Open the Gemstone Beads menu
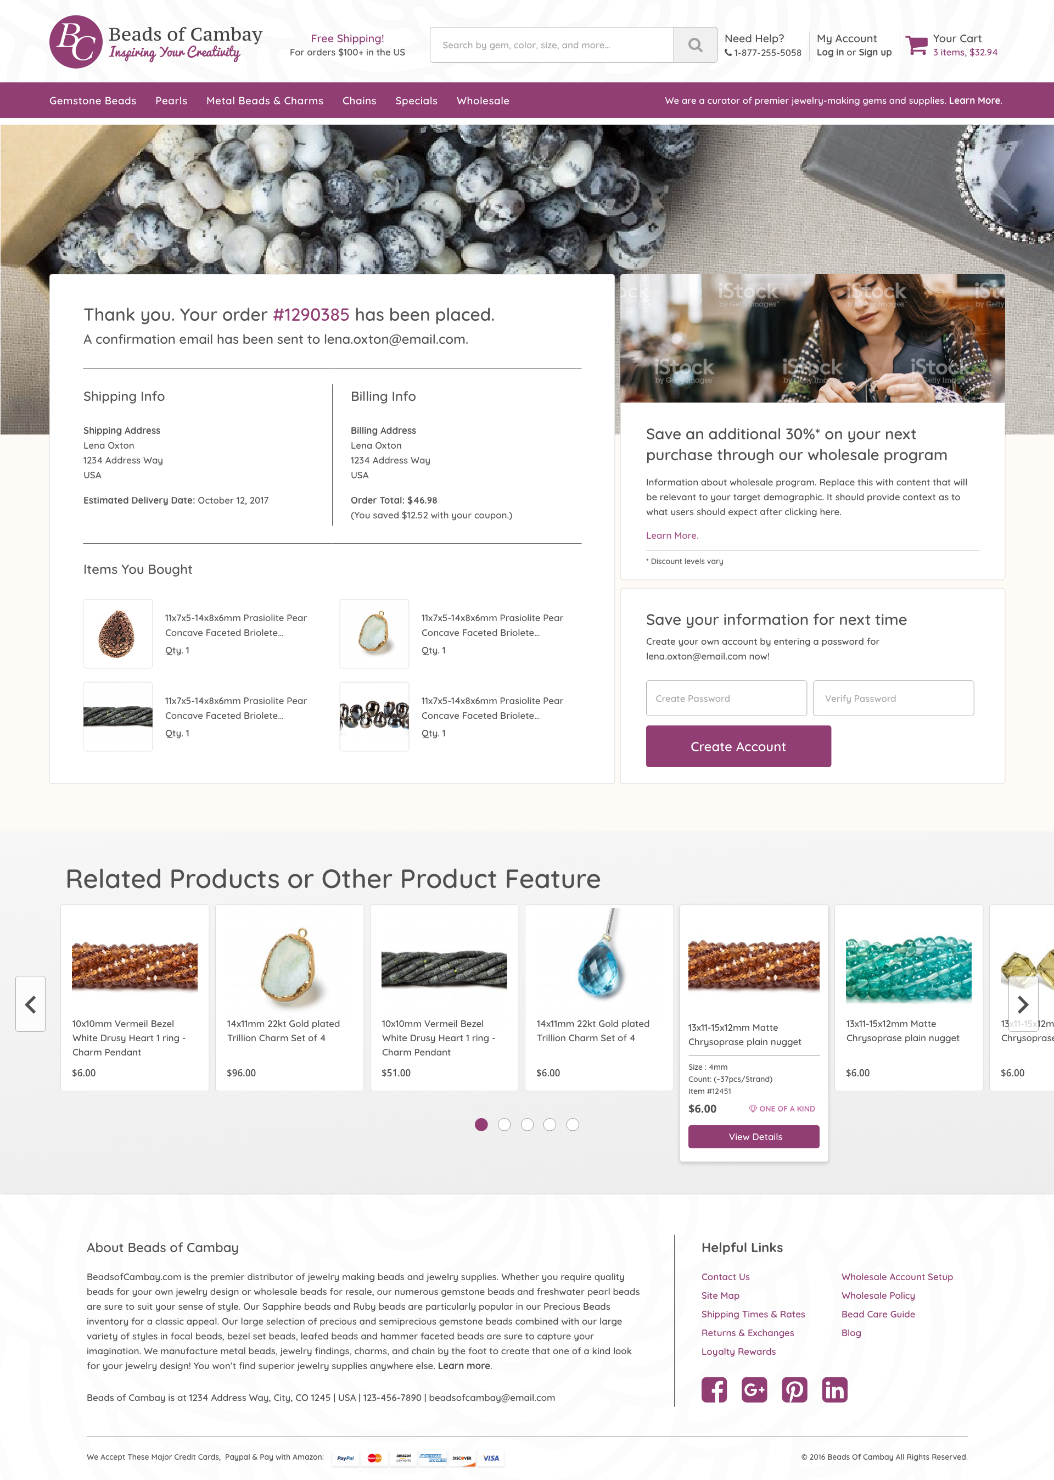This screenshot has width=1054, height=1480. [93, 100]
